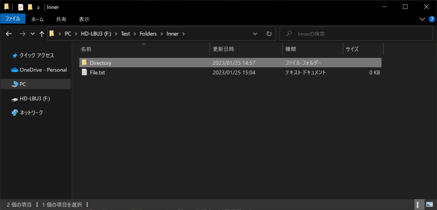Viewport: 437px width, 210px height.
Task: Expand the chevron after Folders breadcrumb
Action: pos(162,34)
